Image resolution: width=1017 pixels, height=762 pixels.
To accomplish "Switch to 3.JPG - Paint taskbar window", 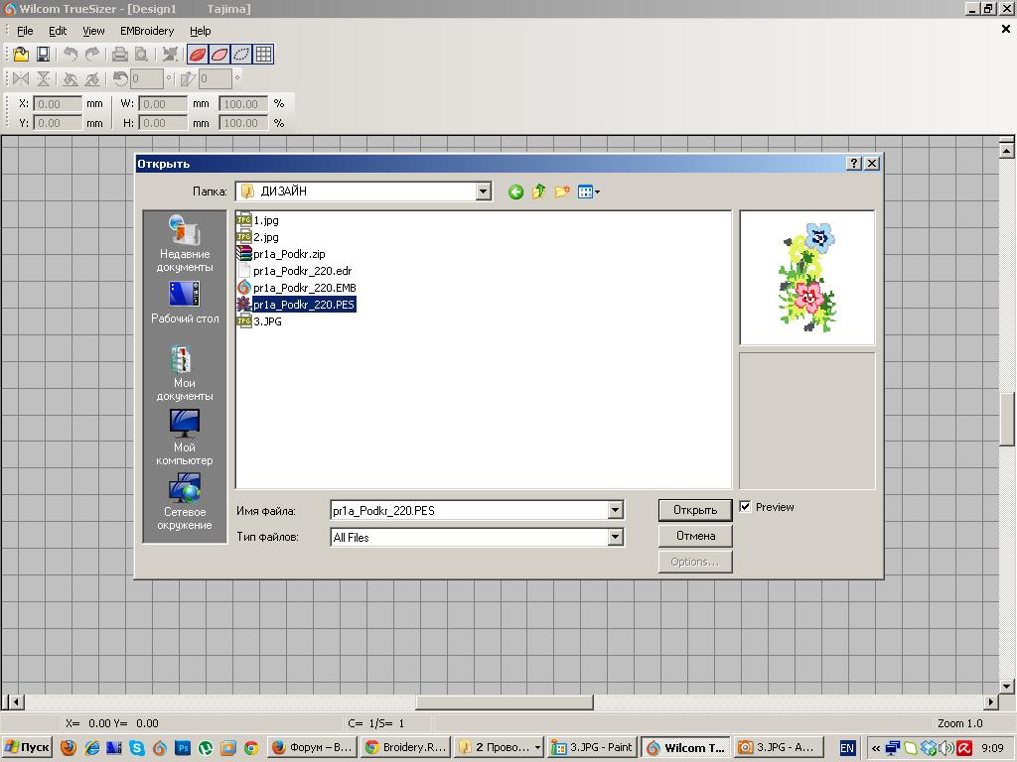I will 592,748.
